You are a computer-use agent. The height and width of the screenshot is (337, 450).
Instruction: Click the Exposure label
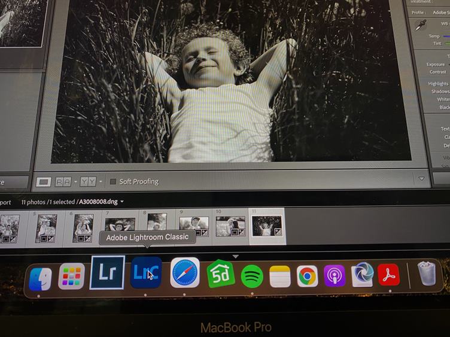tap(436, 64)
